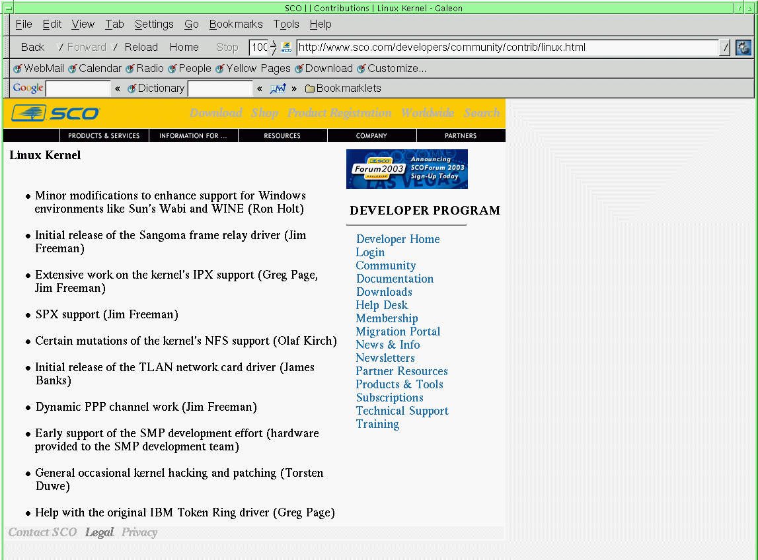Open the Tab menu
The height and width of the screenshot is (560, 758).
coord(114,24)
